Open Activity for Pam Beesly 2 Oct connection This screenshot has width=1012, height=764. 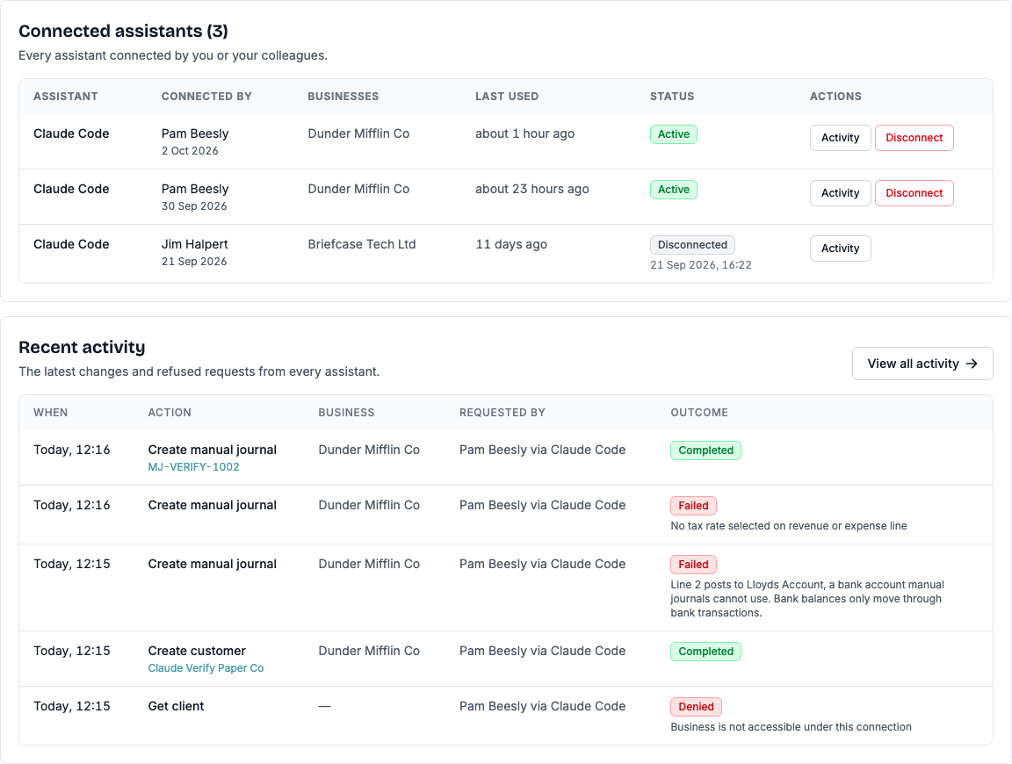click(x=840, y=138)
